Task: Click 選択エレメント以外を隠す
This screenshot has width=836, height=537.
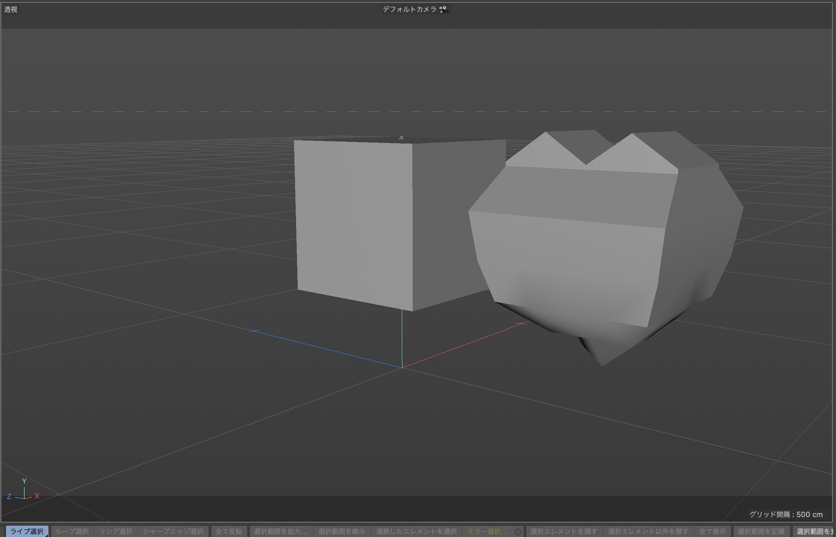Action: [x=648, y=532]
